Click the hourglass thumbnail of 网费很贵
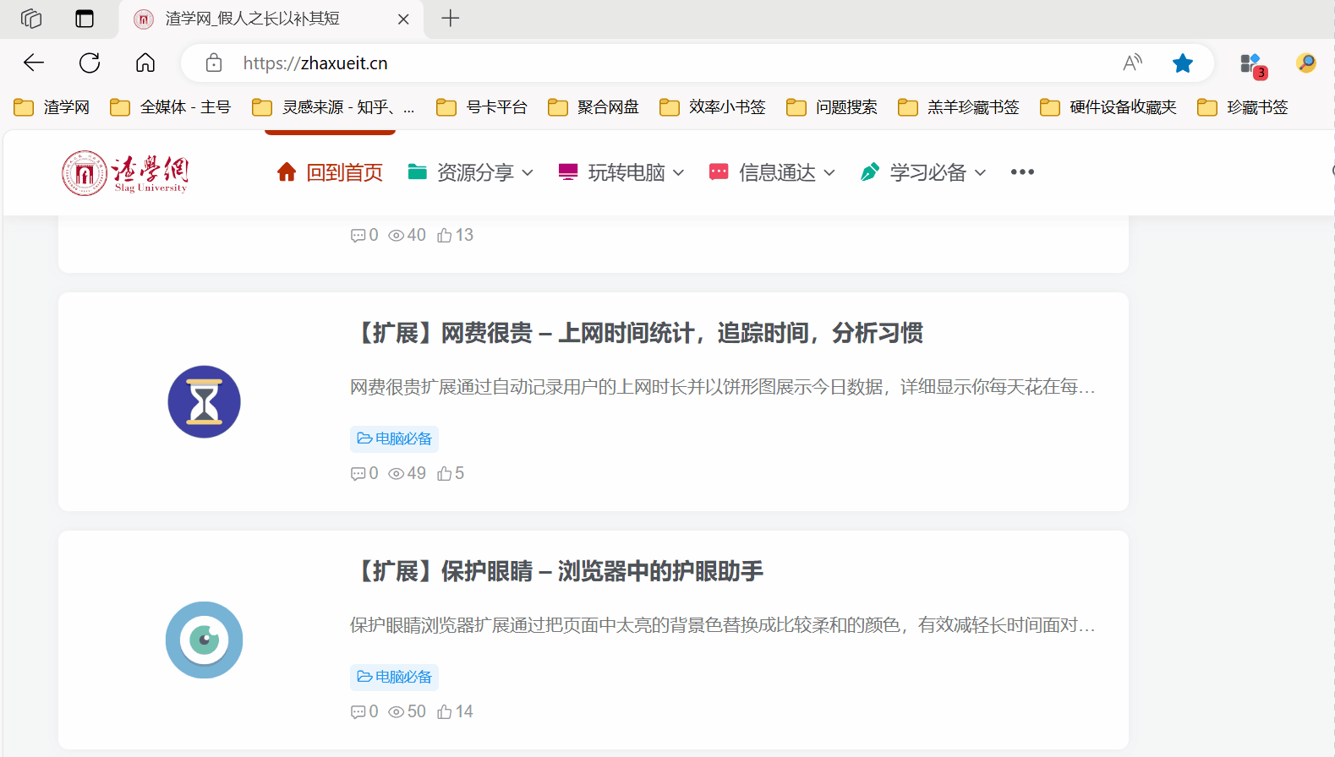Viewport: 1335px width, 757px height. click(x=204, y=402)
